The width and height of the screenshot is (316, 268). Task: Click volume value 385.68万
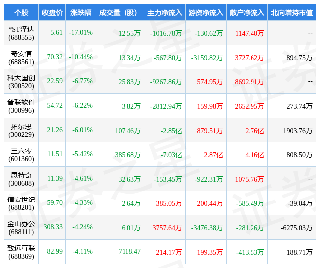point(128,155)
